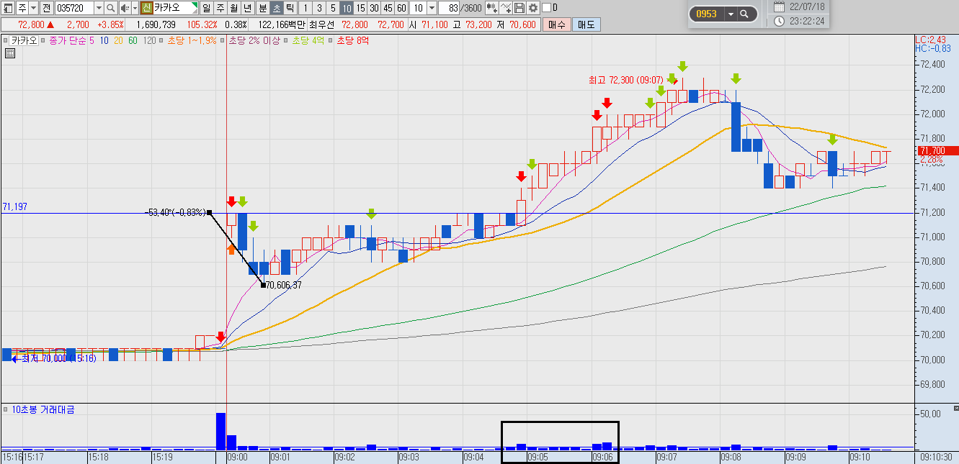Set interval to 30
Viewport: 959px width, 464px height.
pyautogui.click(x=374, y=8)
